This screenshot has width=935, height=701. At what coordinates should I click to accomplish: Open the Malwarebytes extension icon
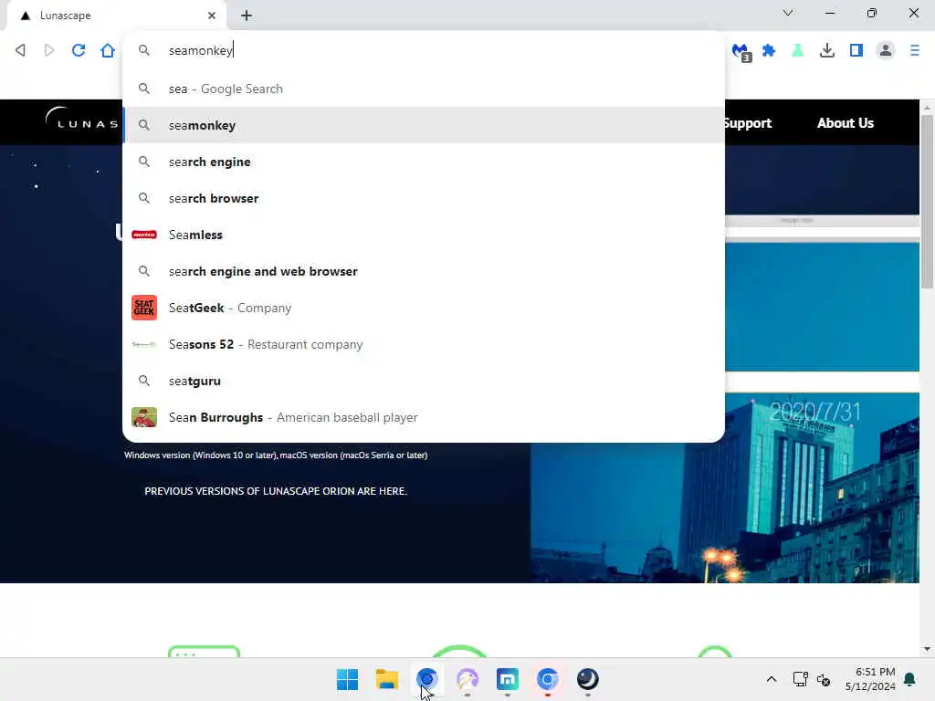coord(741,51)
